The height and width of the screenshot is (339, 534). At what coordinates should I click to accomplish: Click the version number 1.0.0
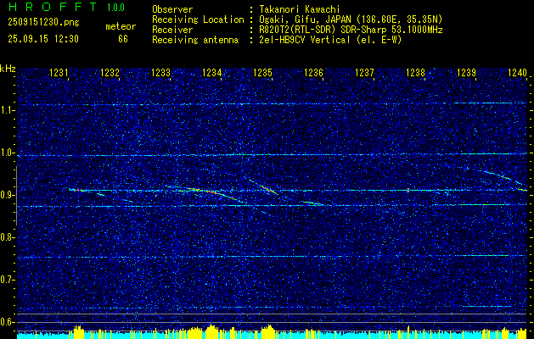(115, 8)
